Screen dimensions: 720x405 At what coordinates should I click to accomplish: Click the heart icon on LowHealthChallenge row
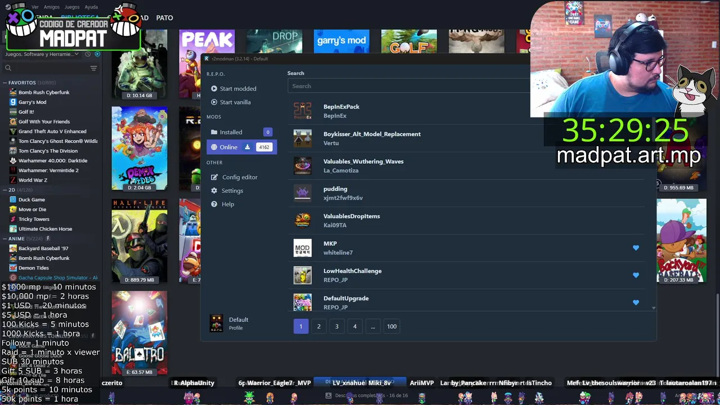point(636,275)
